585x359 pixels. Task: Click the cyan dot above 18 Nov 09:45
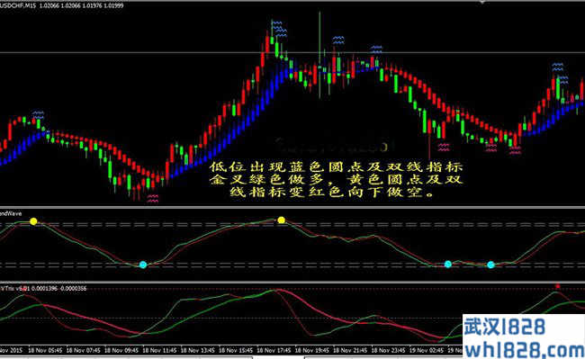(143, 265)
